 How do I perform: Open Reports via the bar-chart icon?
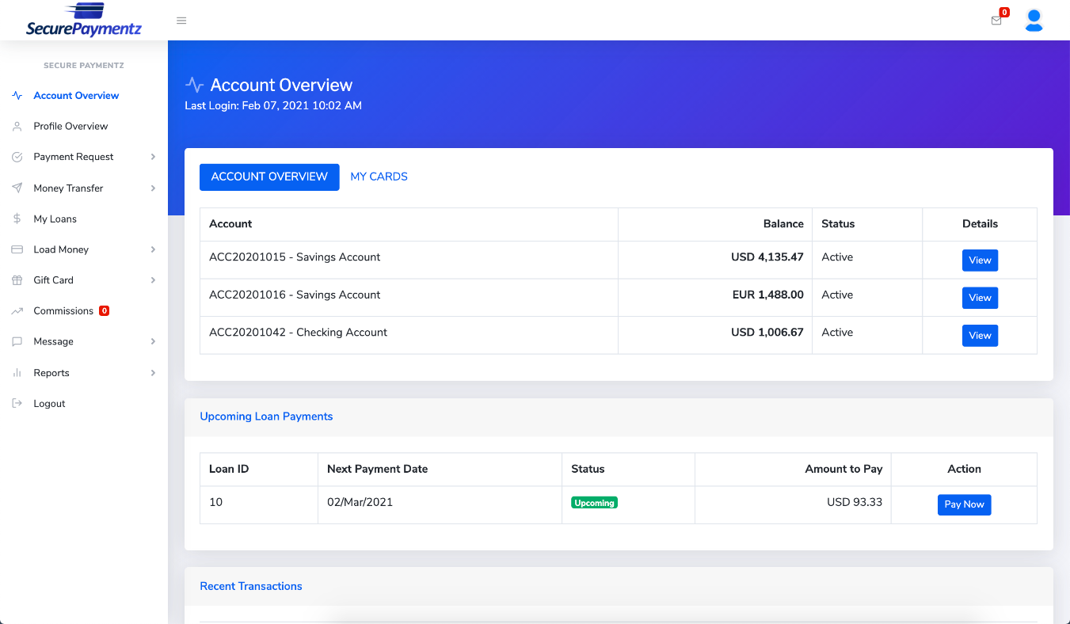(17, 372)
